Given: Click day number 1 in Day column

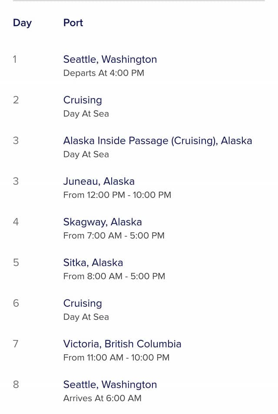Looking at the screenshot, I should (x=15, y=59).
